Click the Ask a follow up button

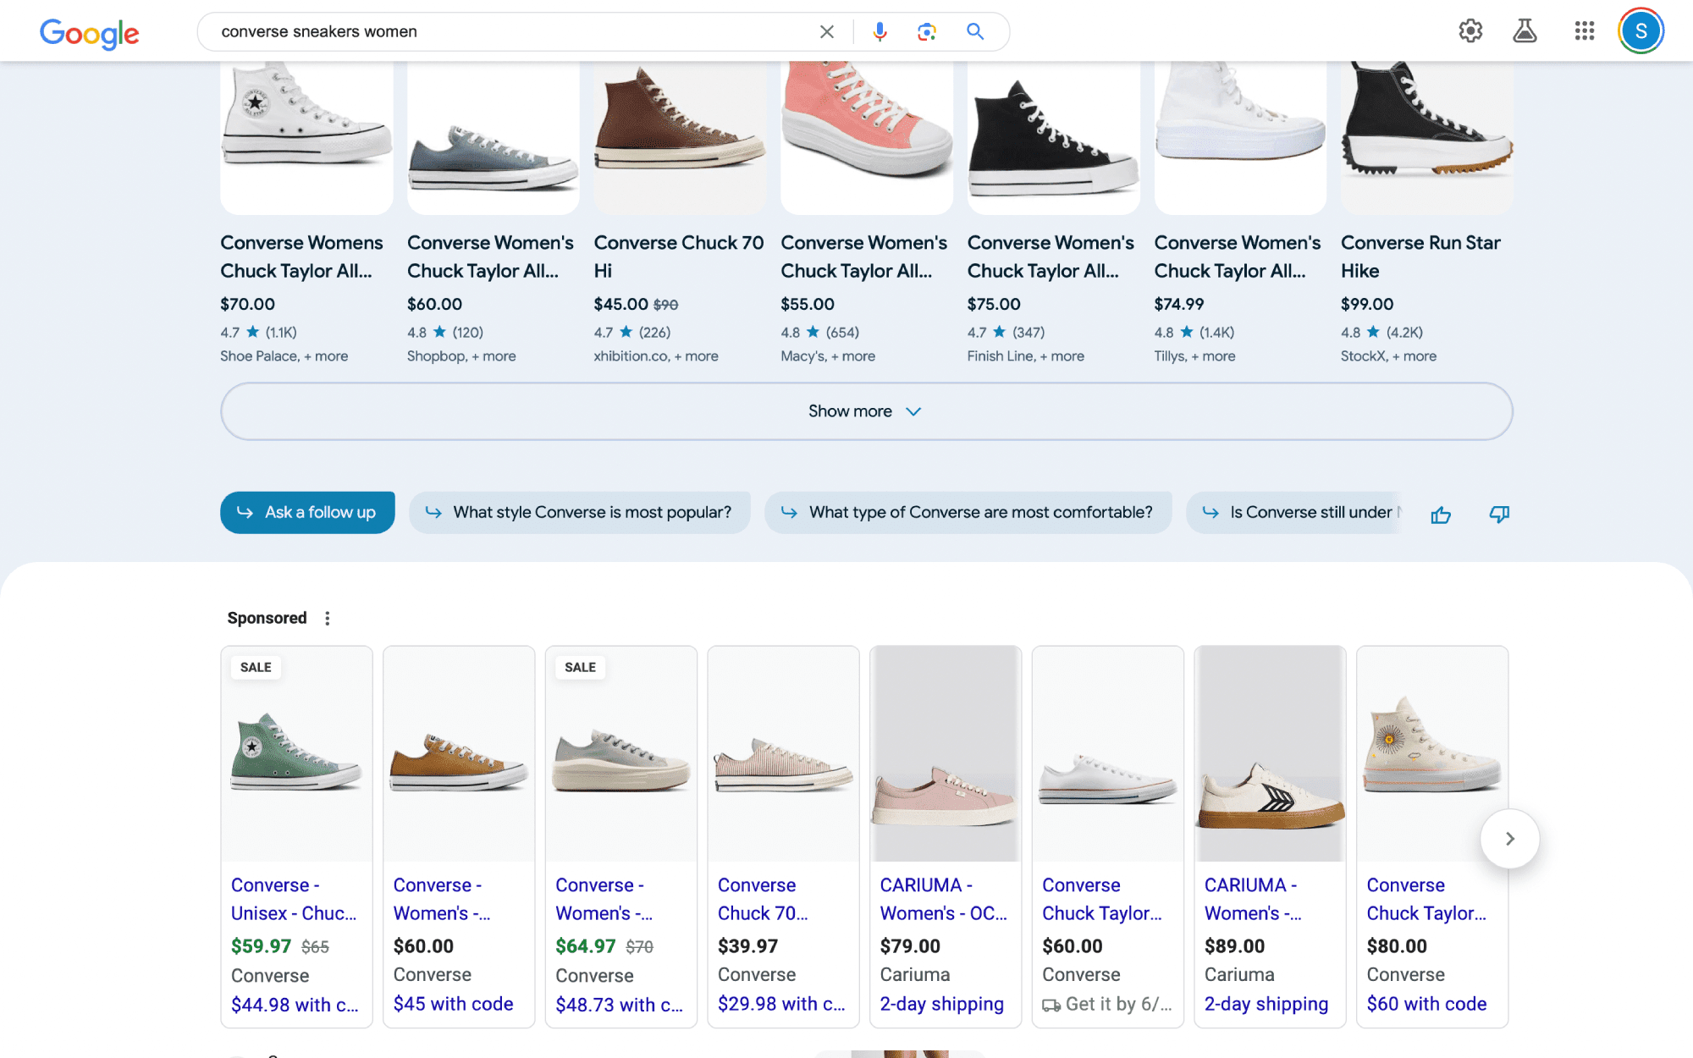click(310, 512)
